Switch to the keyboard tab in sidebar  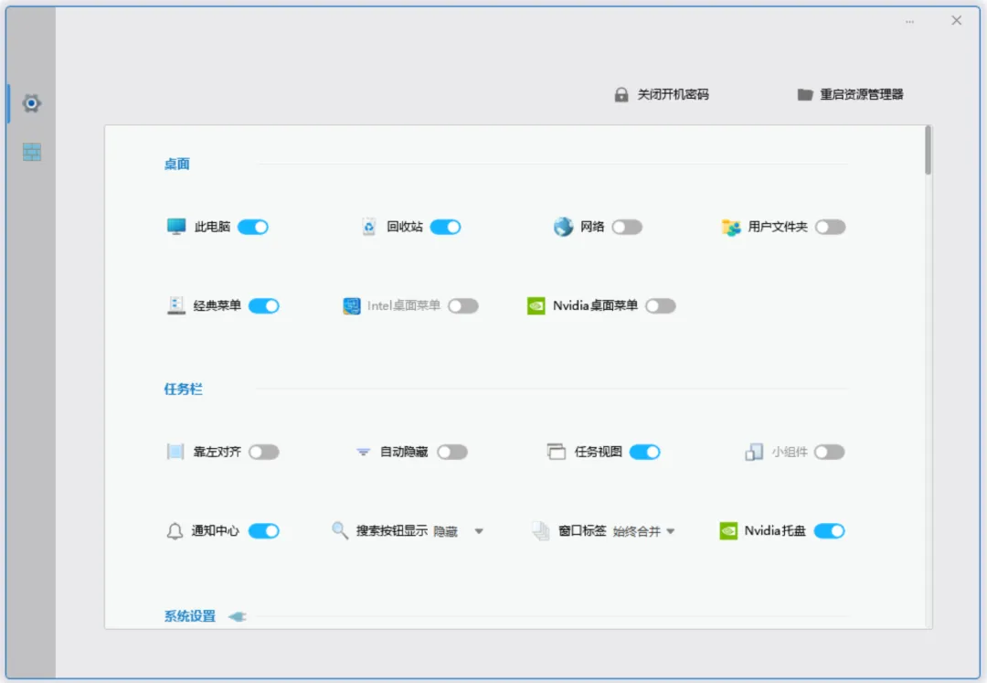31,151
